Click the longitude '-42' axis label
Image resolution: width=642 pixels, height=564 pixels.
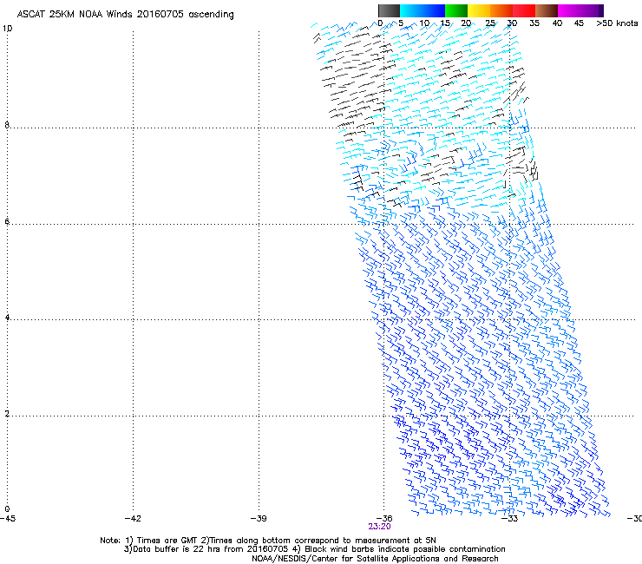coord(133,519)
